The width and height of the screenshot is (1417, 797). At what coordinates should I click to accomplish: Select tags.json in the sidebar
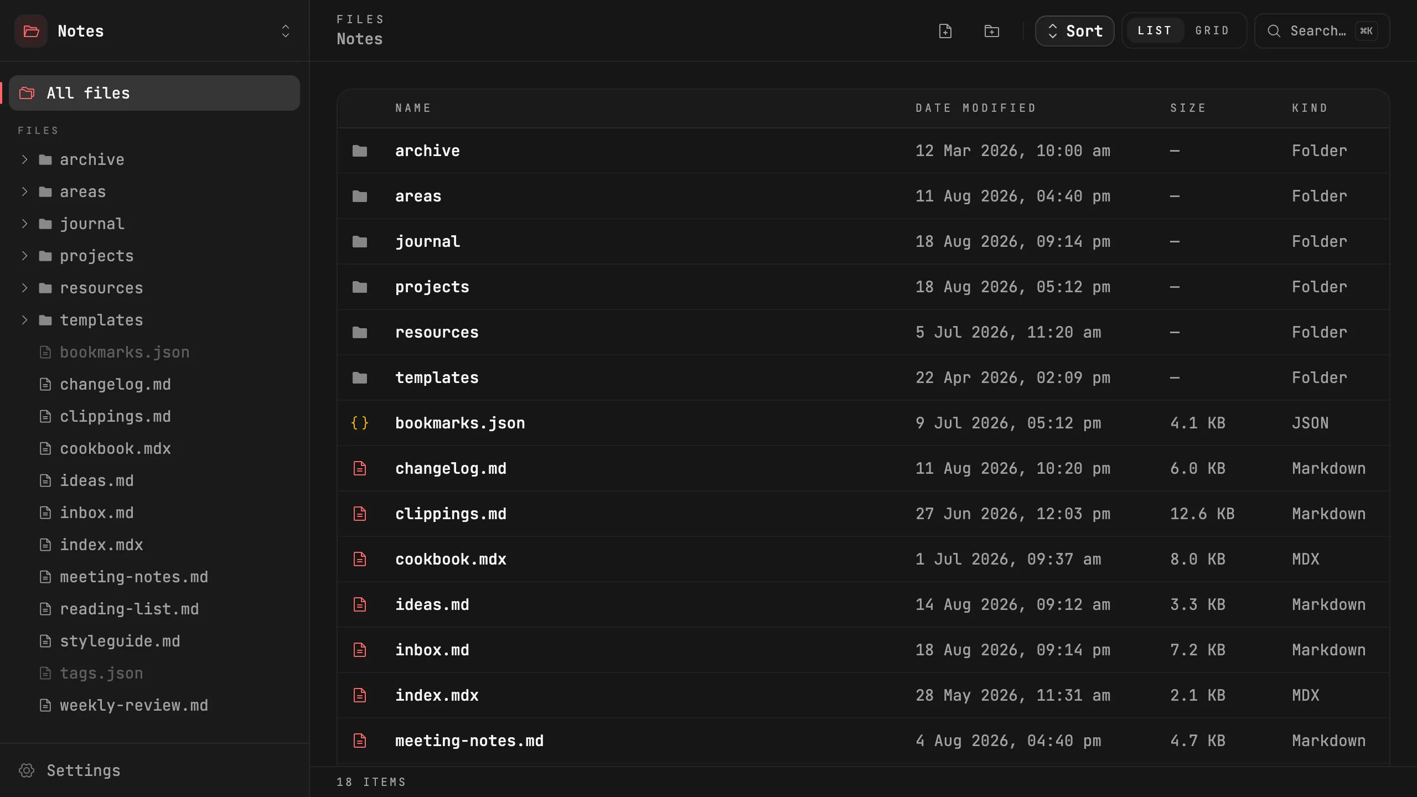(154, 673)
